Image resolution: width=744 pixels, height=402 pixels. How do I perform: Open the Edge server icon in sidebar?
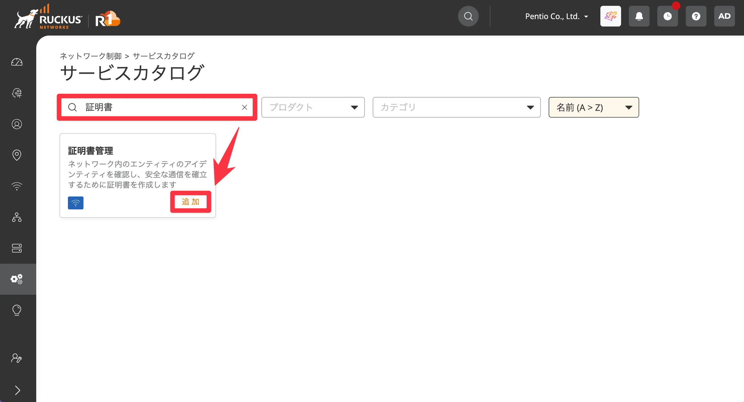(x=17, y=248)
